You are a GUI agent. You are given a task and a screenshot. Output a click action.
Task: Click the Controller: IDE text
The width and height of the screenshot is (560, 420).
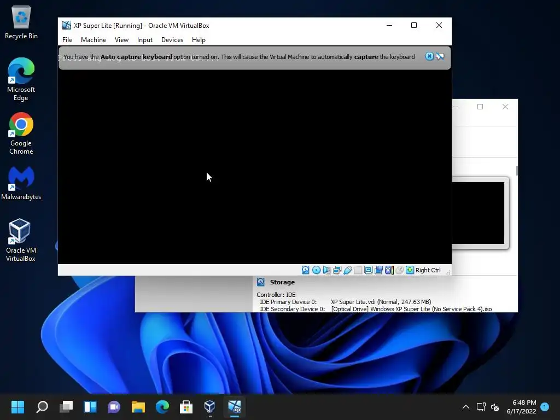276,295
